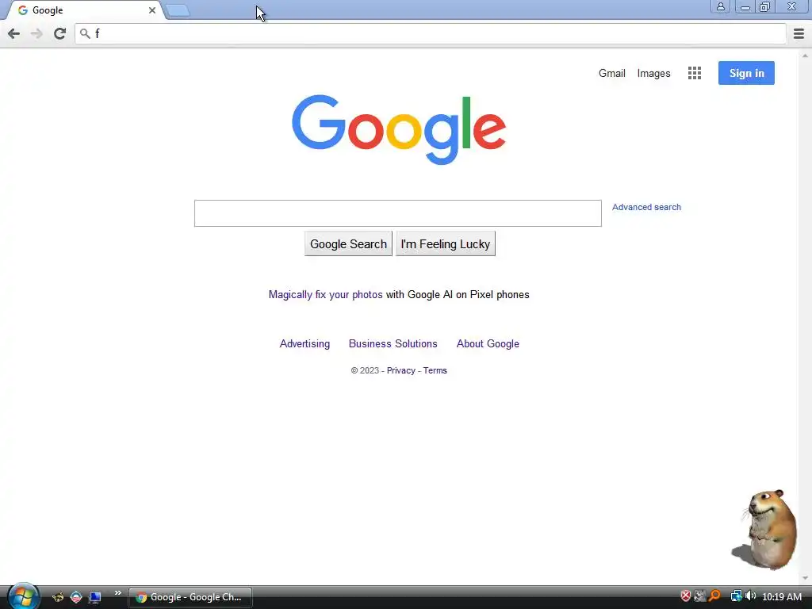This screenshot has width=812, height=609.
Task: Click the I'm Feeling Lucky button
Action: 446,244
